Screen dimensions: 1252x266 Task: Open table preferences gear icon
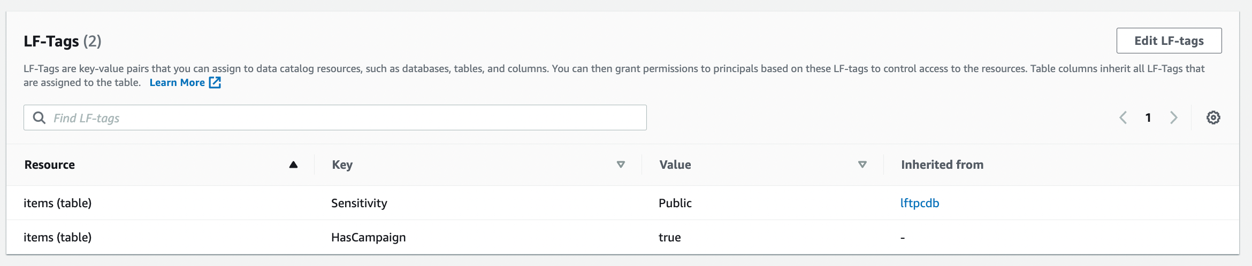[1213, 118]
